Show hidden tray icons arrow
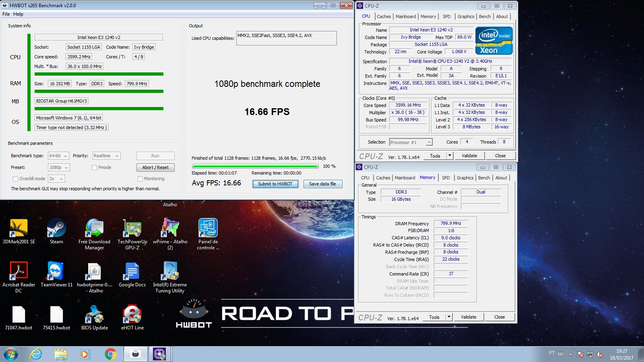The height and width of the screenshot is (362, 644). pyautogui.click(x=570, y=354)
